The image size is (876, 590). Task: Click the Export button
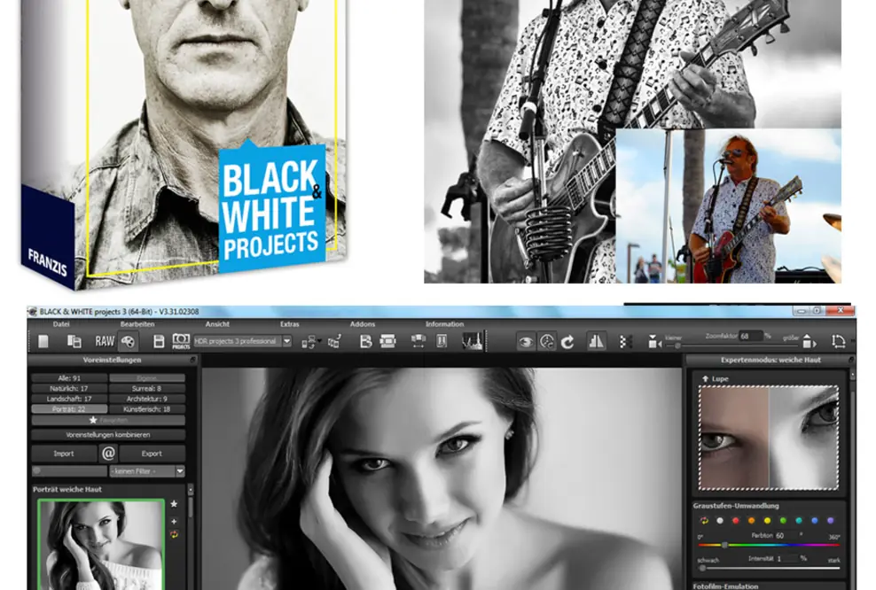[152, 454]
